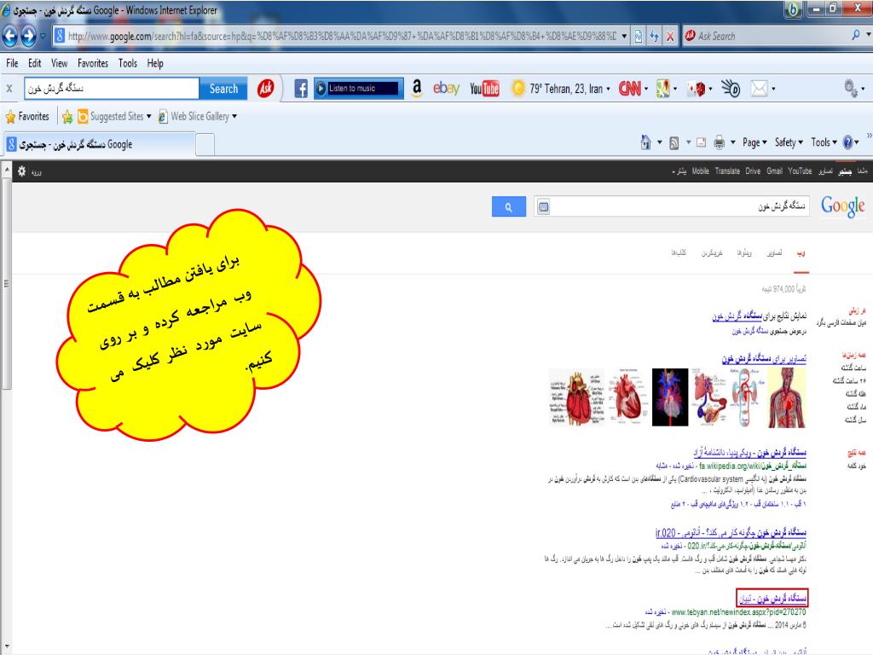Click the browser Back arrow button

click(x=10, y=36)
